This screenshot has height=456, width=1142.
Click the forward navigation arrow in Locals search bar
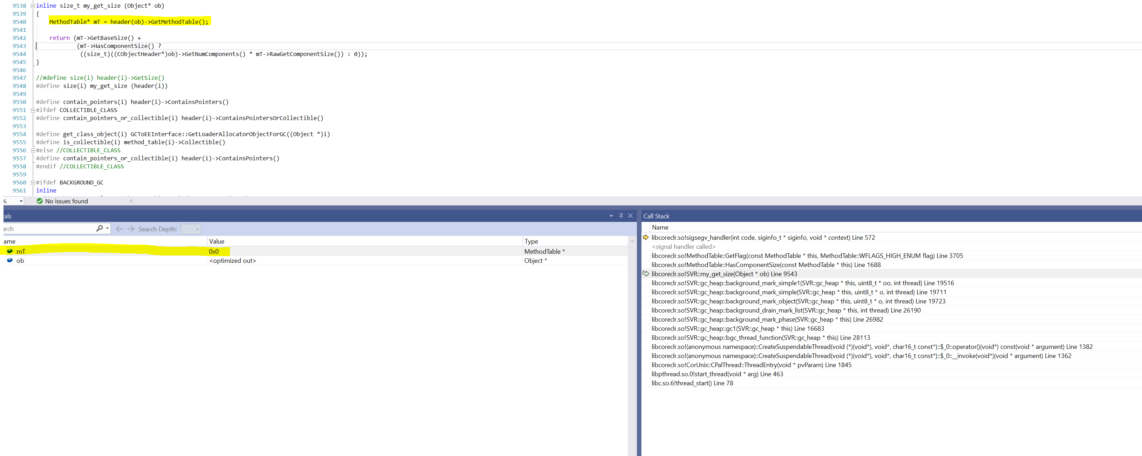coord(131,229)
